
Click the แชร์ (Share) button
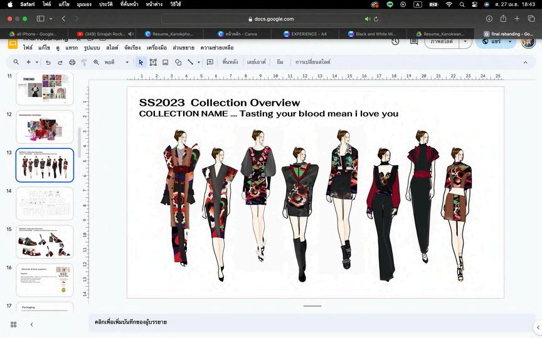[491, 42]
